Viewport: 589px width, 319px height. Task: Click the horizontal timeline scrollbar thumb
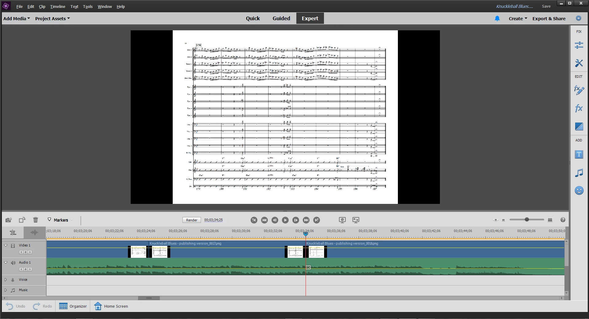click(149, 298)
